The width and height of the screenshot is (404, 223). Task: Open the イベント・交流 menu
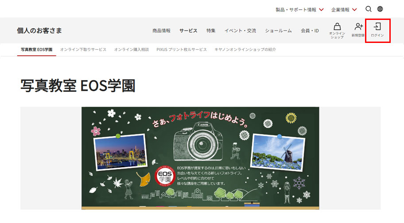240,31
